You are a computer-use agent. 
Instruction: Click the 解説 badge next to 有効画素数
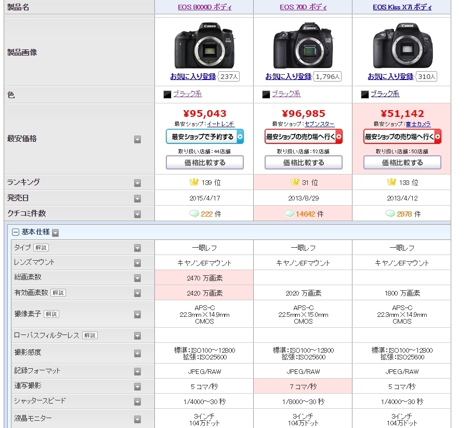click(58, 292)
